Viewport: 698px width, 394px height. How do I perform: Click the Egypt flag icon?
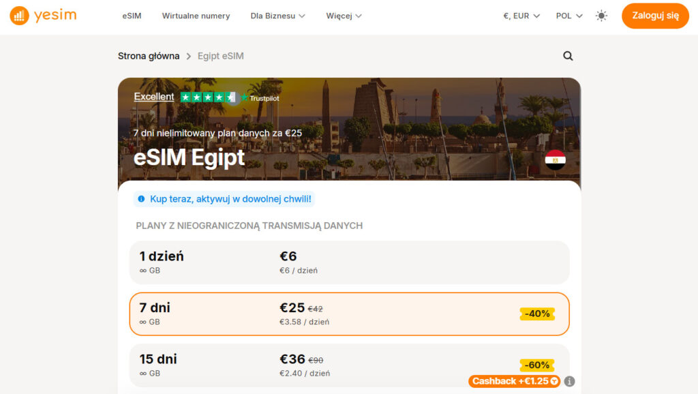pos(556,159)
